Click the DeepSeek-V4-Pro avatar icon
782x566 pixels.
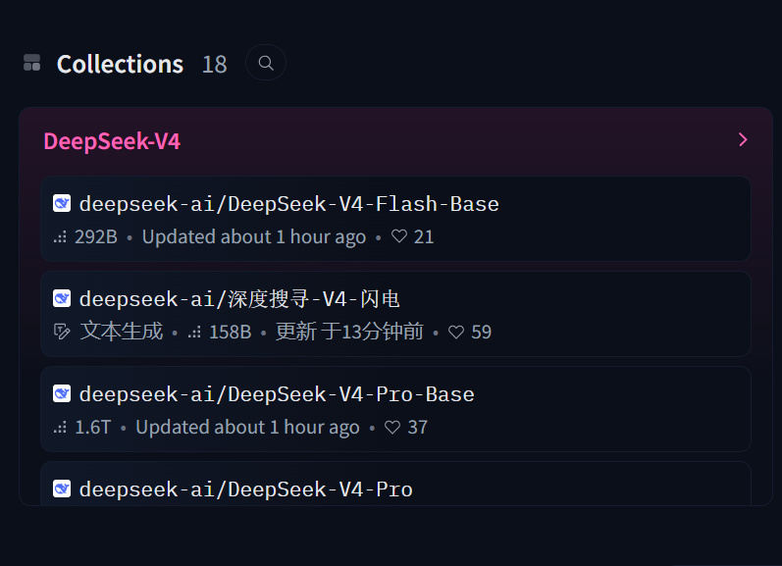(62, 489)
